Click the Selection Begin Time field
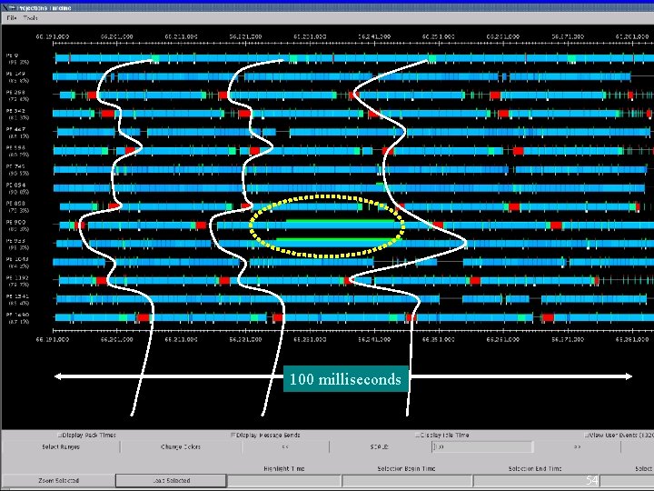This screenshot has width=654, height=491. (407, 481)
